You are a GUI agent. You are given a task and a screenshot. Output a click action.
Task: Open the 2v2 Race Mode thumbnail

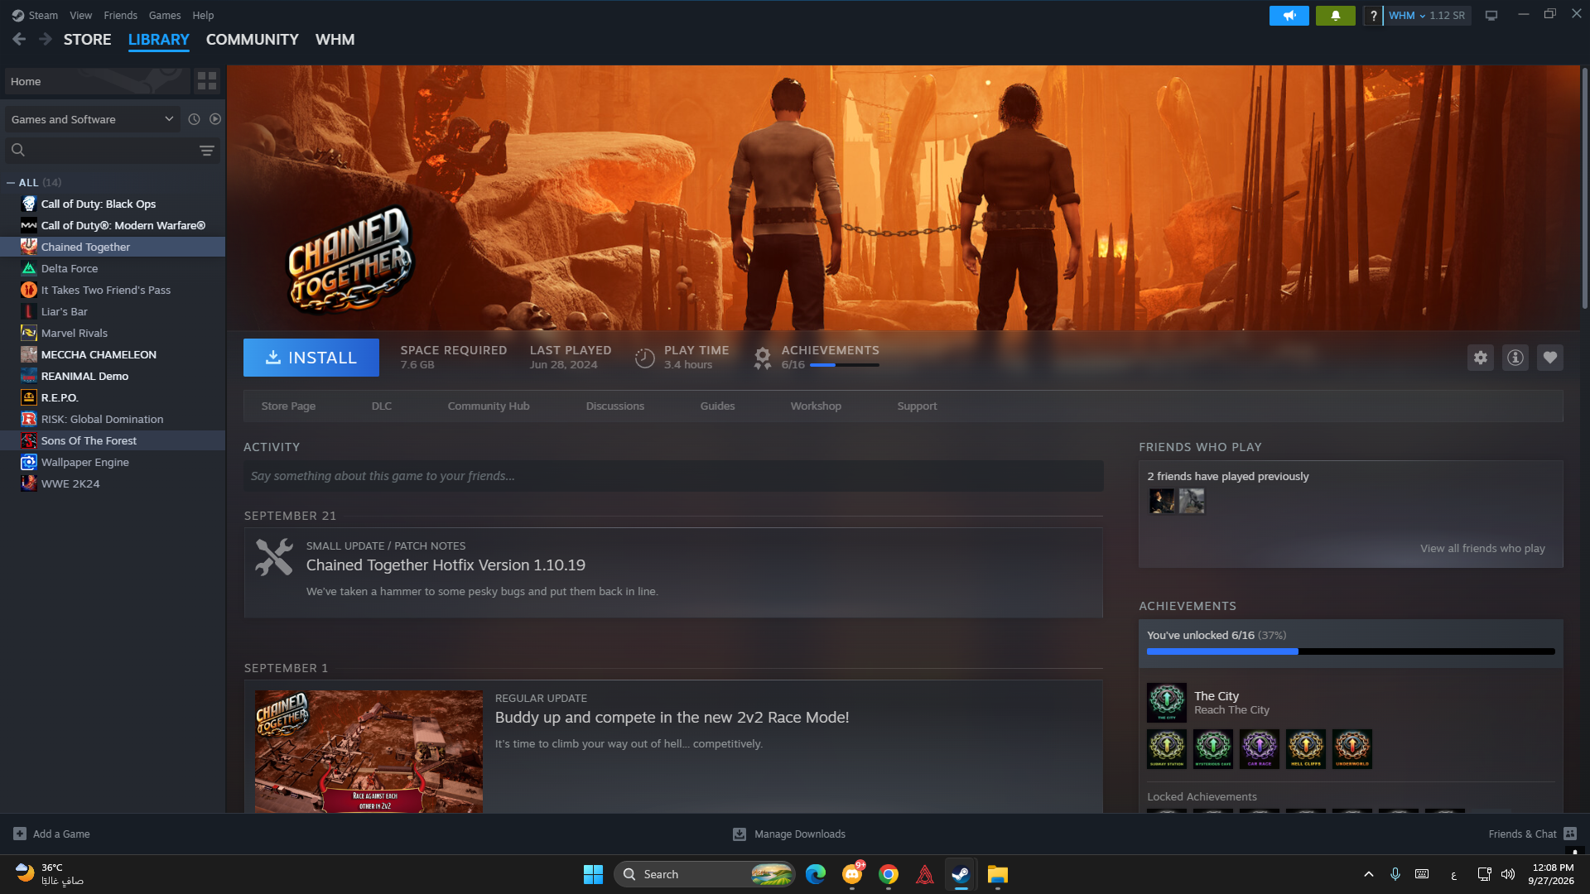[x=369, y=751]
